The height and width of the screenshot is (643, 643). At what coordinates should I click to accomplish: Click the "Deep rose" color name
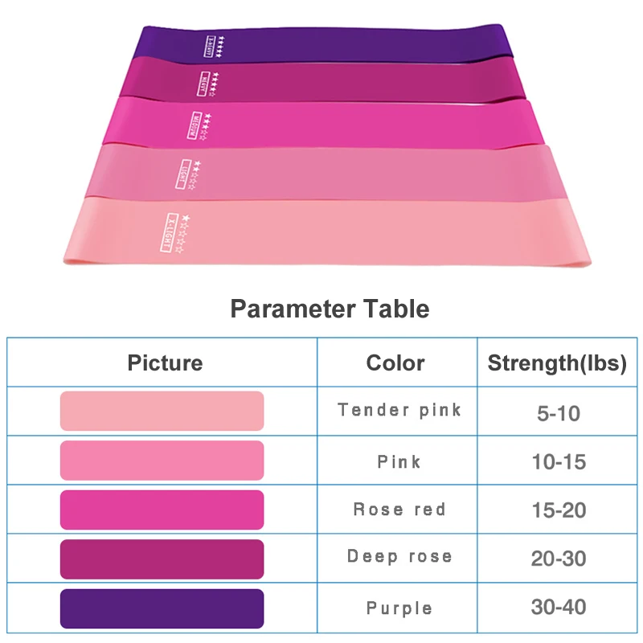[x=399, y=556]
